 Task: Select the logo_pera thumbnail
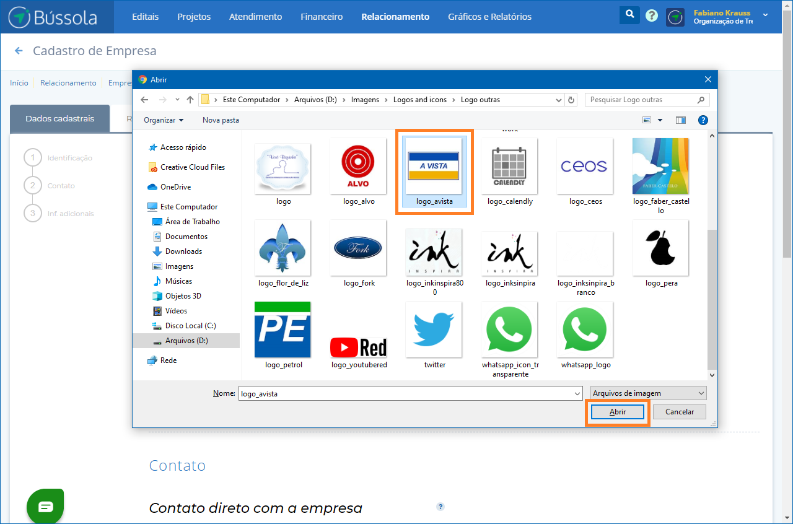click(x=661, y=248)
